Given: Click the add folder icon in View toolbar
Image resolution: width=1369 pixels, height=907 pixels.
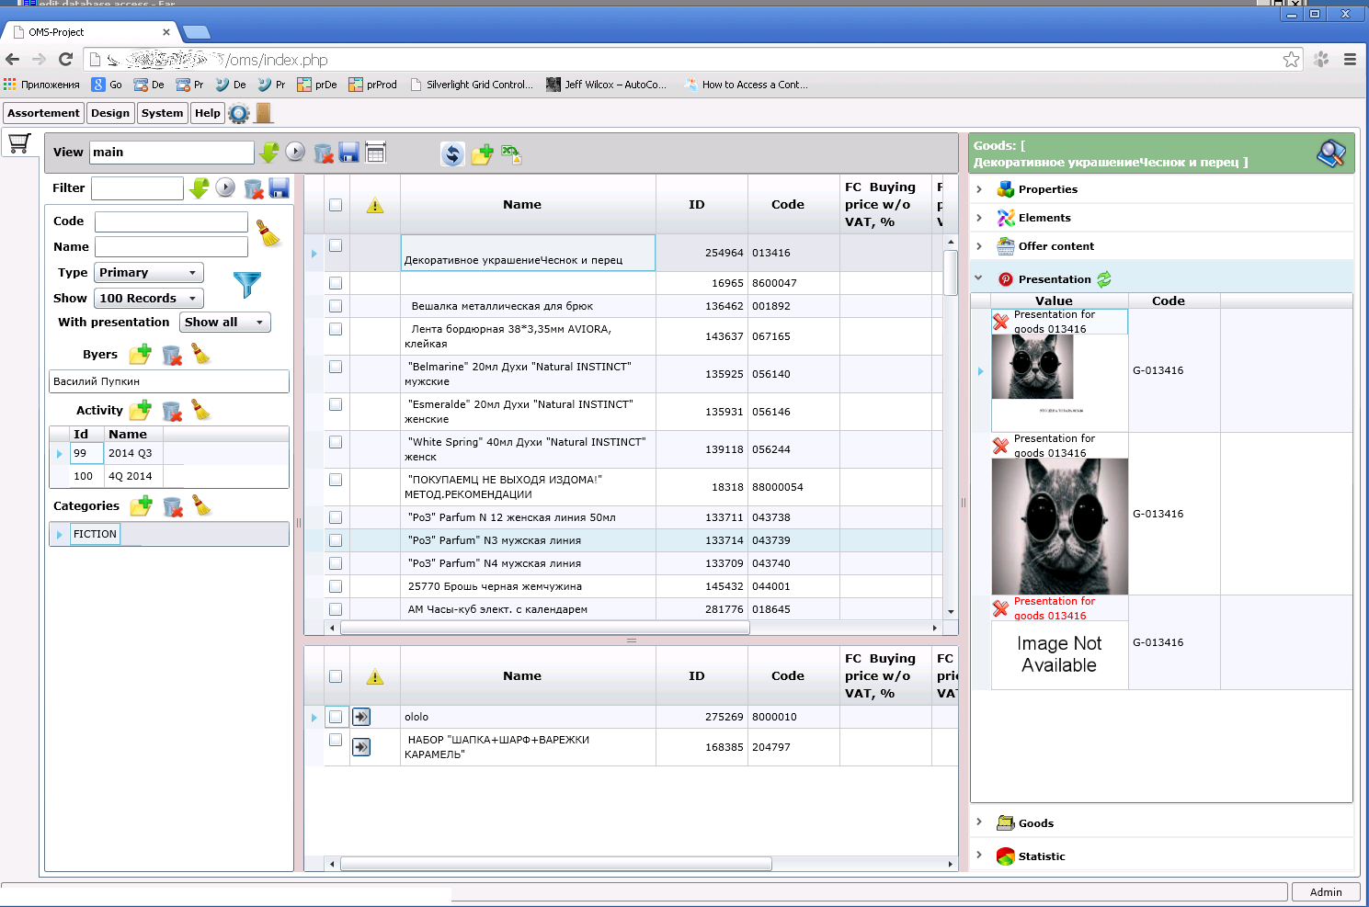Looking at the screenshot, I should tap(483, 153).
